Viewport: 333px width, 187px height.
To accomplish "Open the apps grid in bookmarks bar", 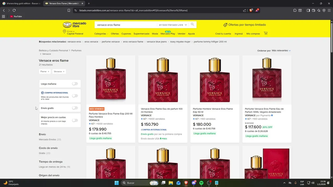I will [3, 16].
